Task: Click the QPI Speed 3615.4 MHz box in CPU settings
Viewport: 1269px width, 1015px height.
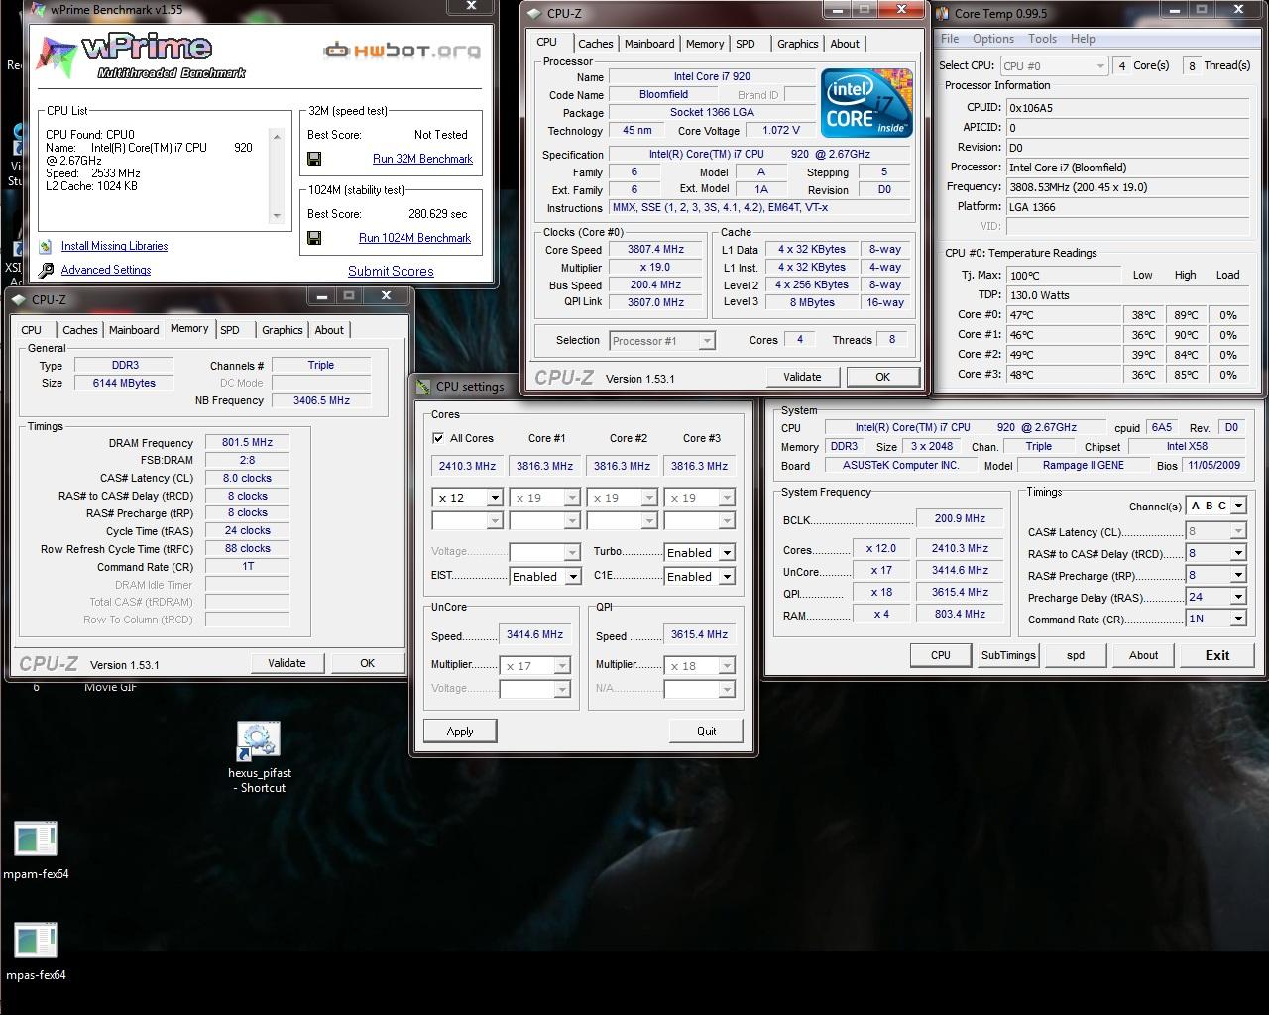Action: [699, 634]
